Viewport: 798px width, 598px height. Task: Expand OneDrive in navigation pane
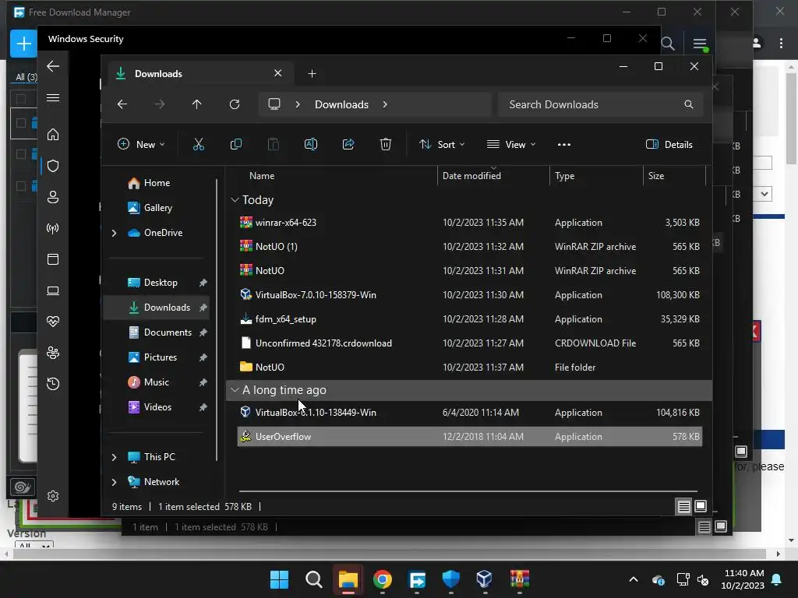[114, 233]
